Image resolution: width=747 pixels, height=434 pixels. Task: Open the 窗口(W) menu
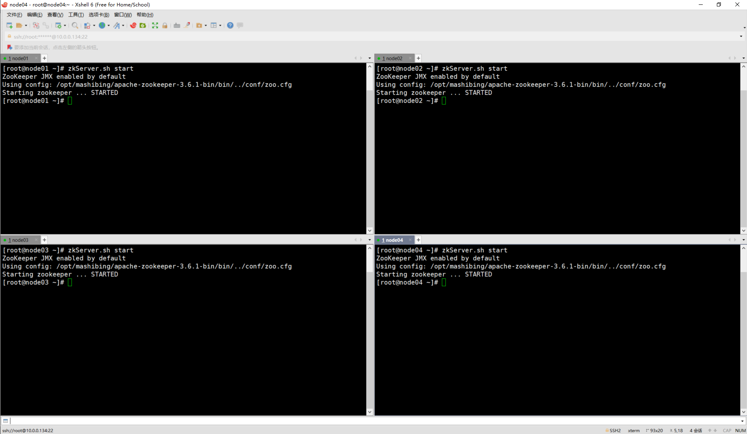pyautogui.click(x=123, y=15)
